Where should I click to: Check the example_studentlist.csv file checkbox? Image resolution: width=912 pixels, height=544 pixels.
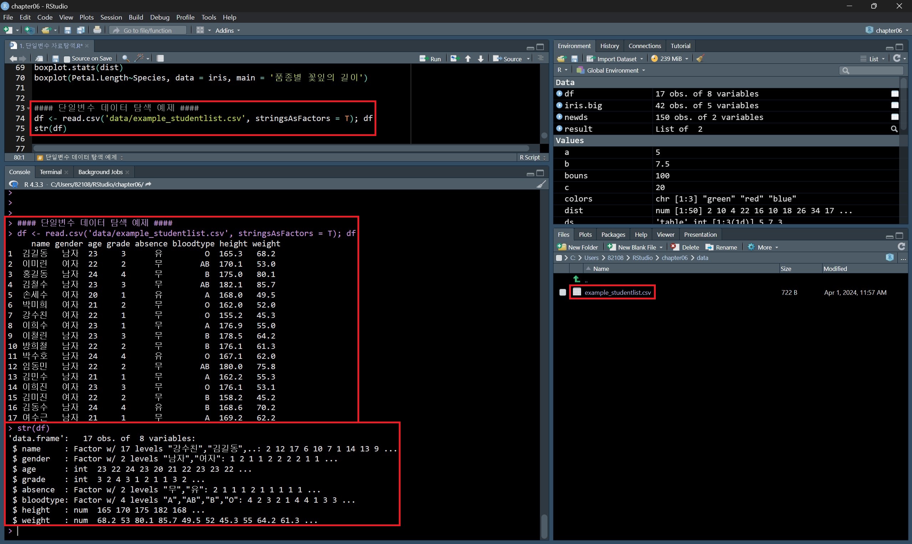(562, 292)
